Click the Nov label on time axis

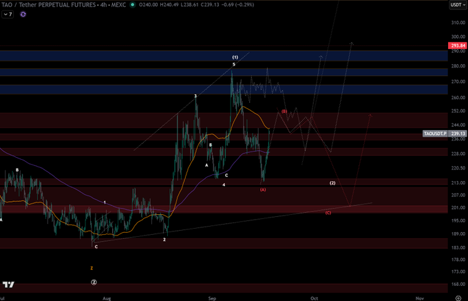point(420,298)
